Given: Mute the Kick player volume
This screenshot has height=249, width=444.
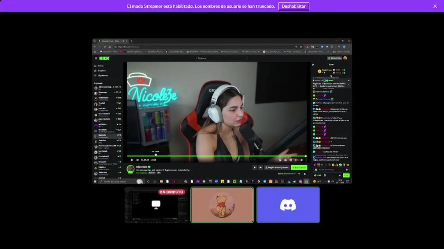Looking at the screenshot, I should point(138,160).
